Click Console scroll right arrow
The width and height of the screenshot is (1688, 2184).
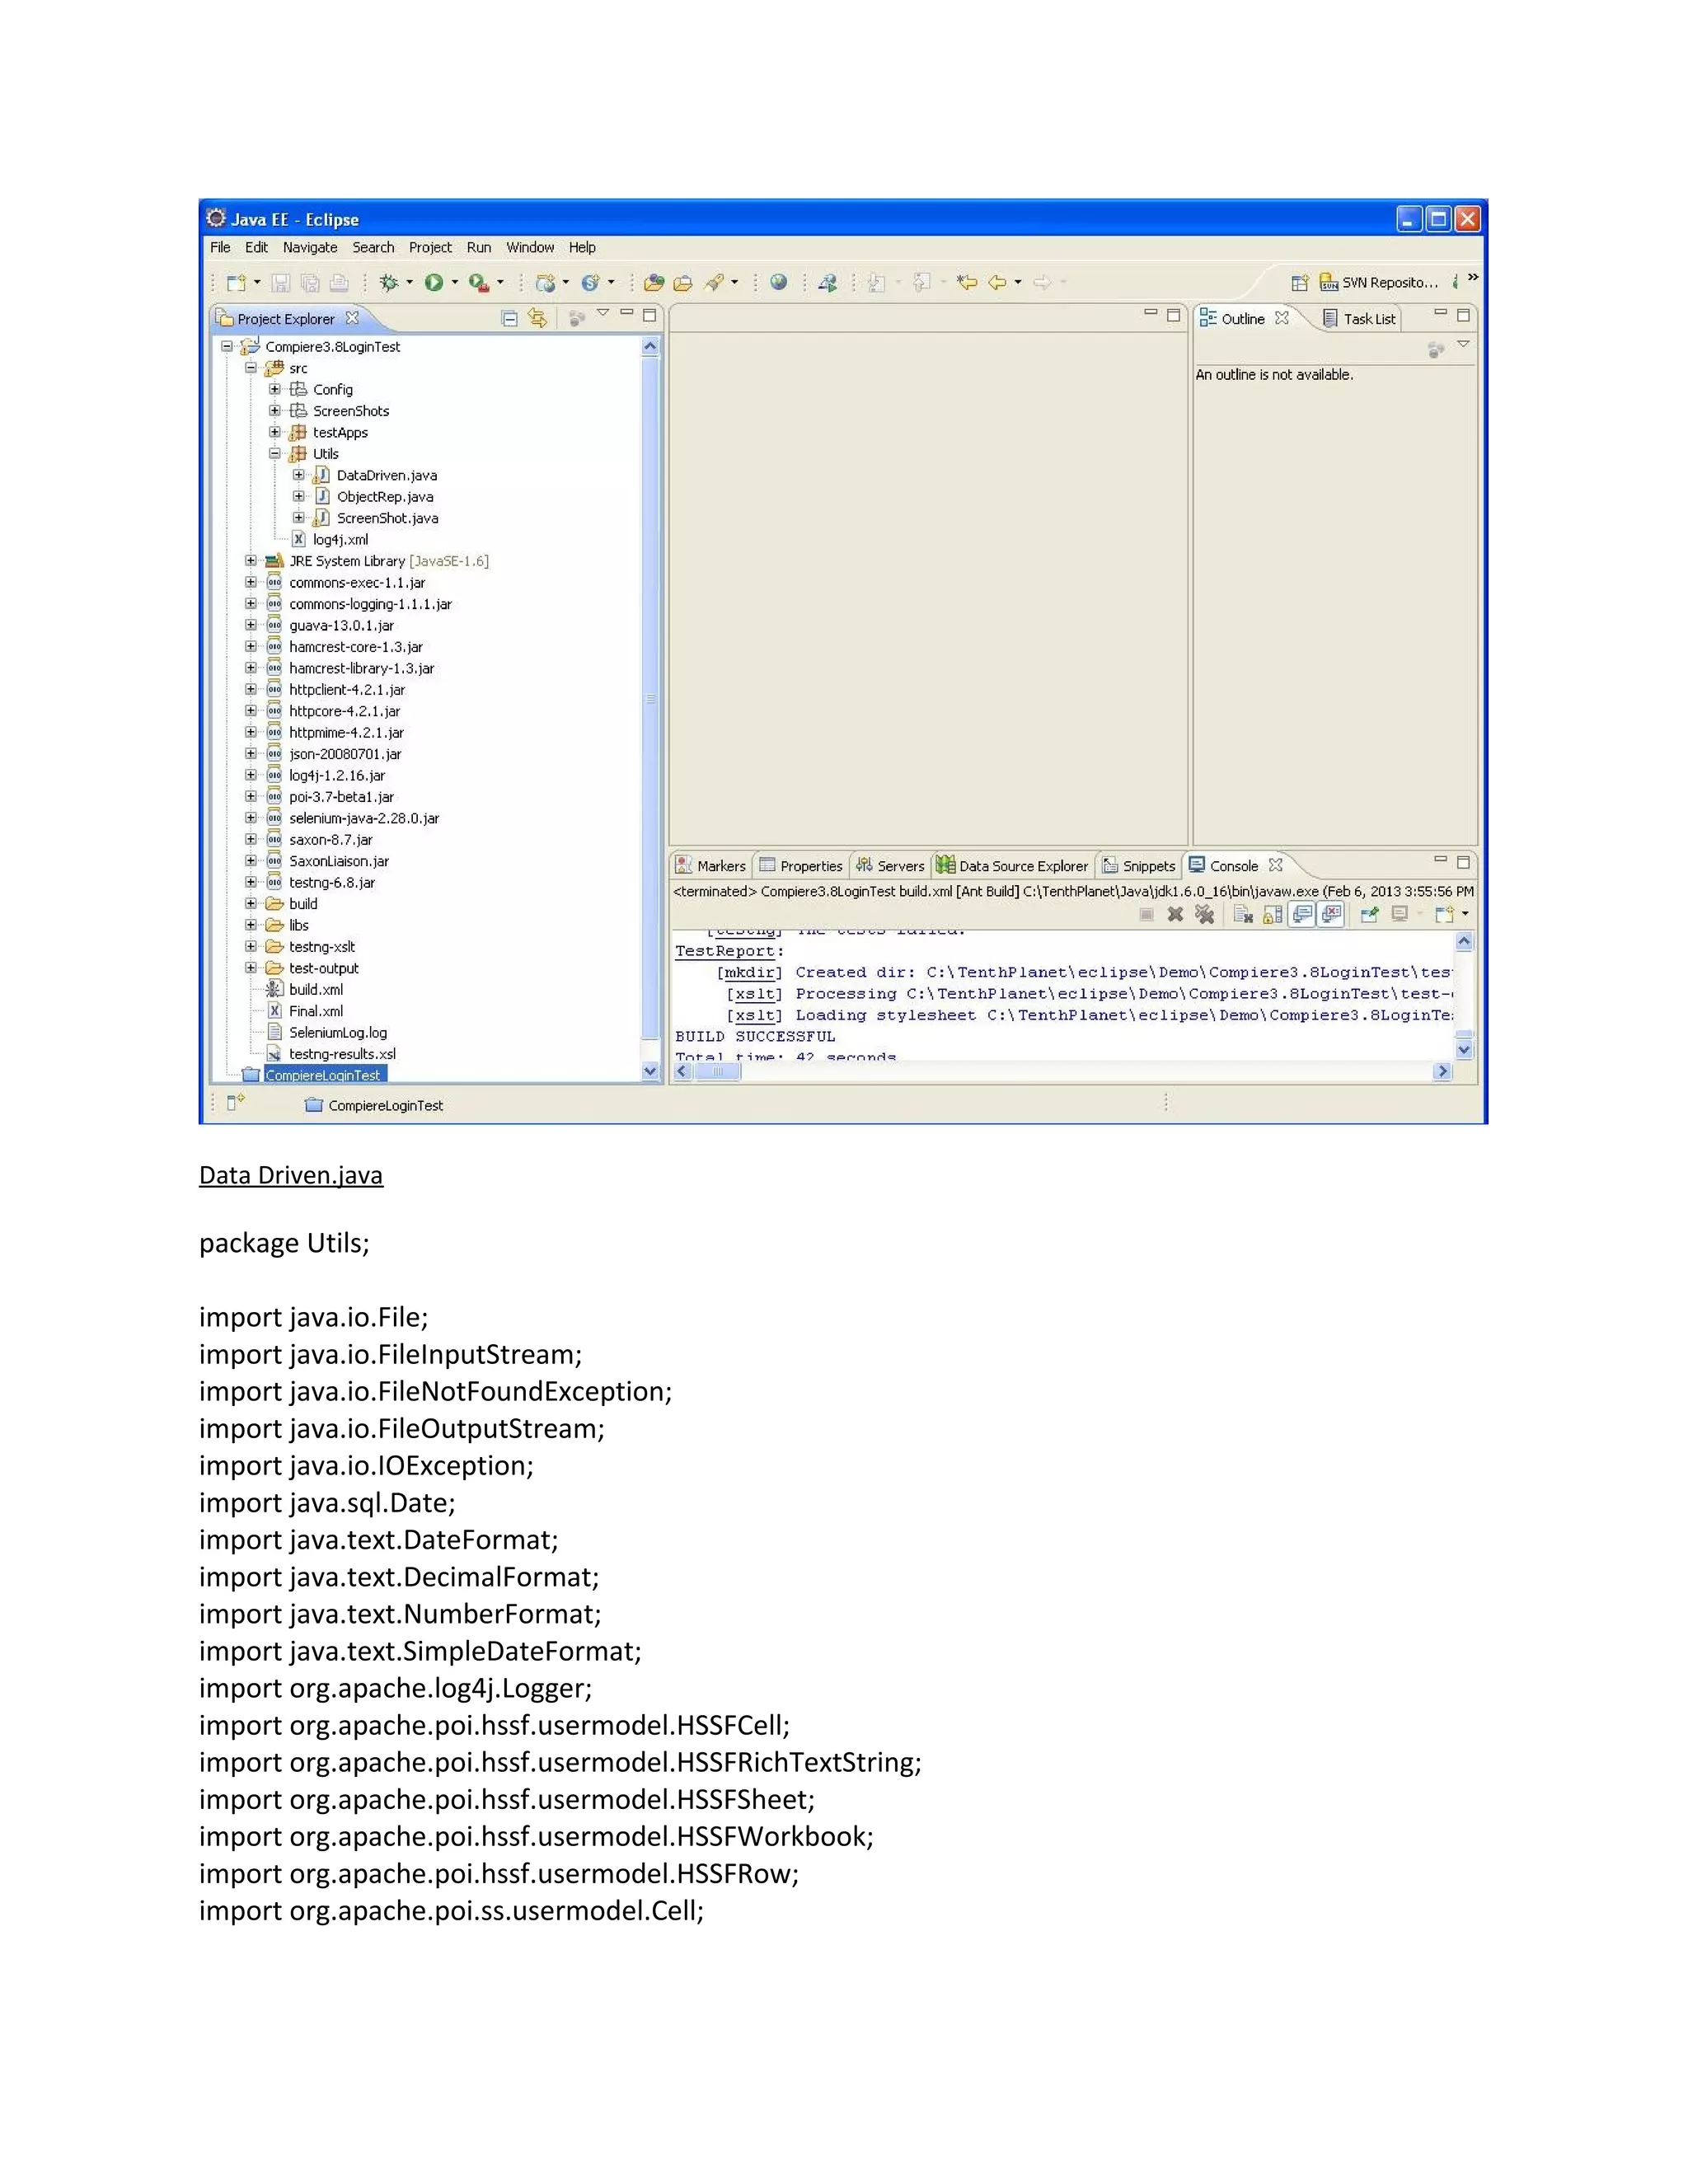(x=1442, y=1071)
